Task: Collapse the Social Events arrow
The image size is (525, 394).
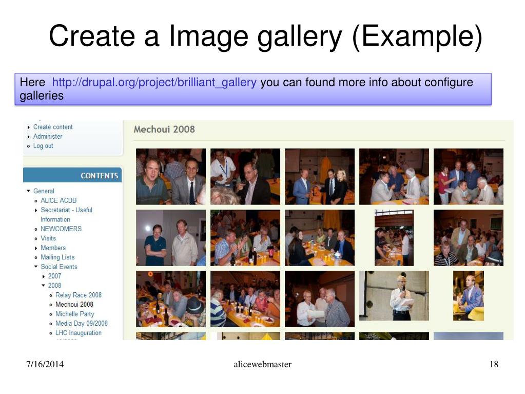Action: [36, 267]
